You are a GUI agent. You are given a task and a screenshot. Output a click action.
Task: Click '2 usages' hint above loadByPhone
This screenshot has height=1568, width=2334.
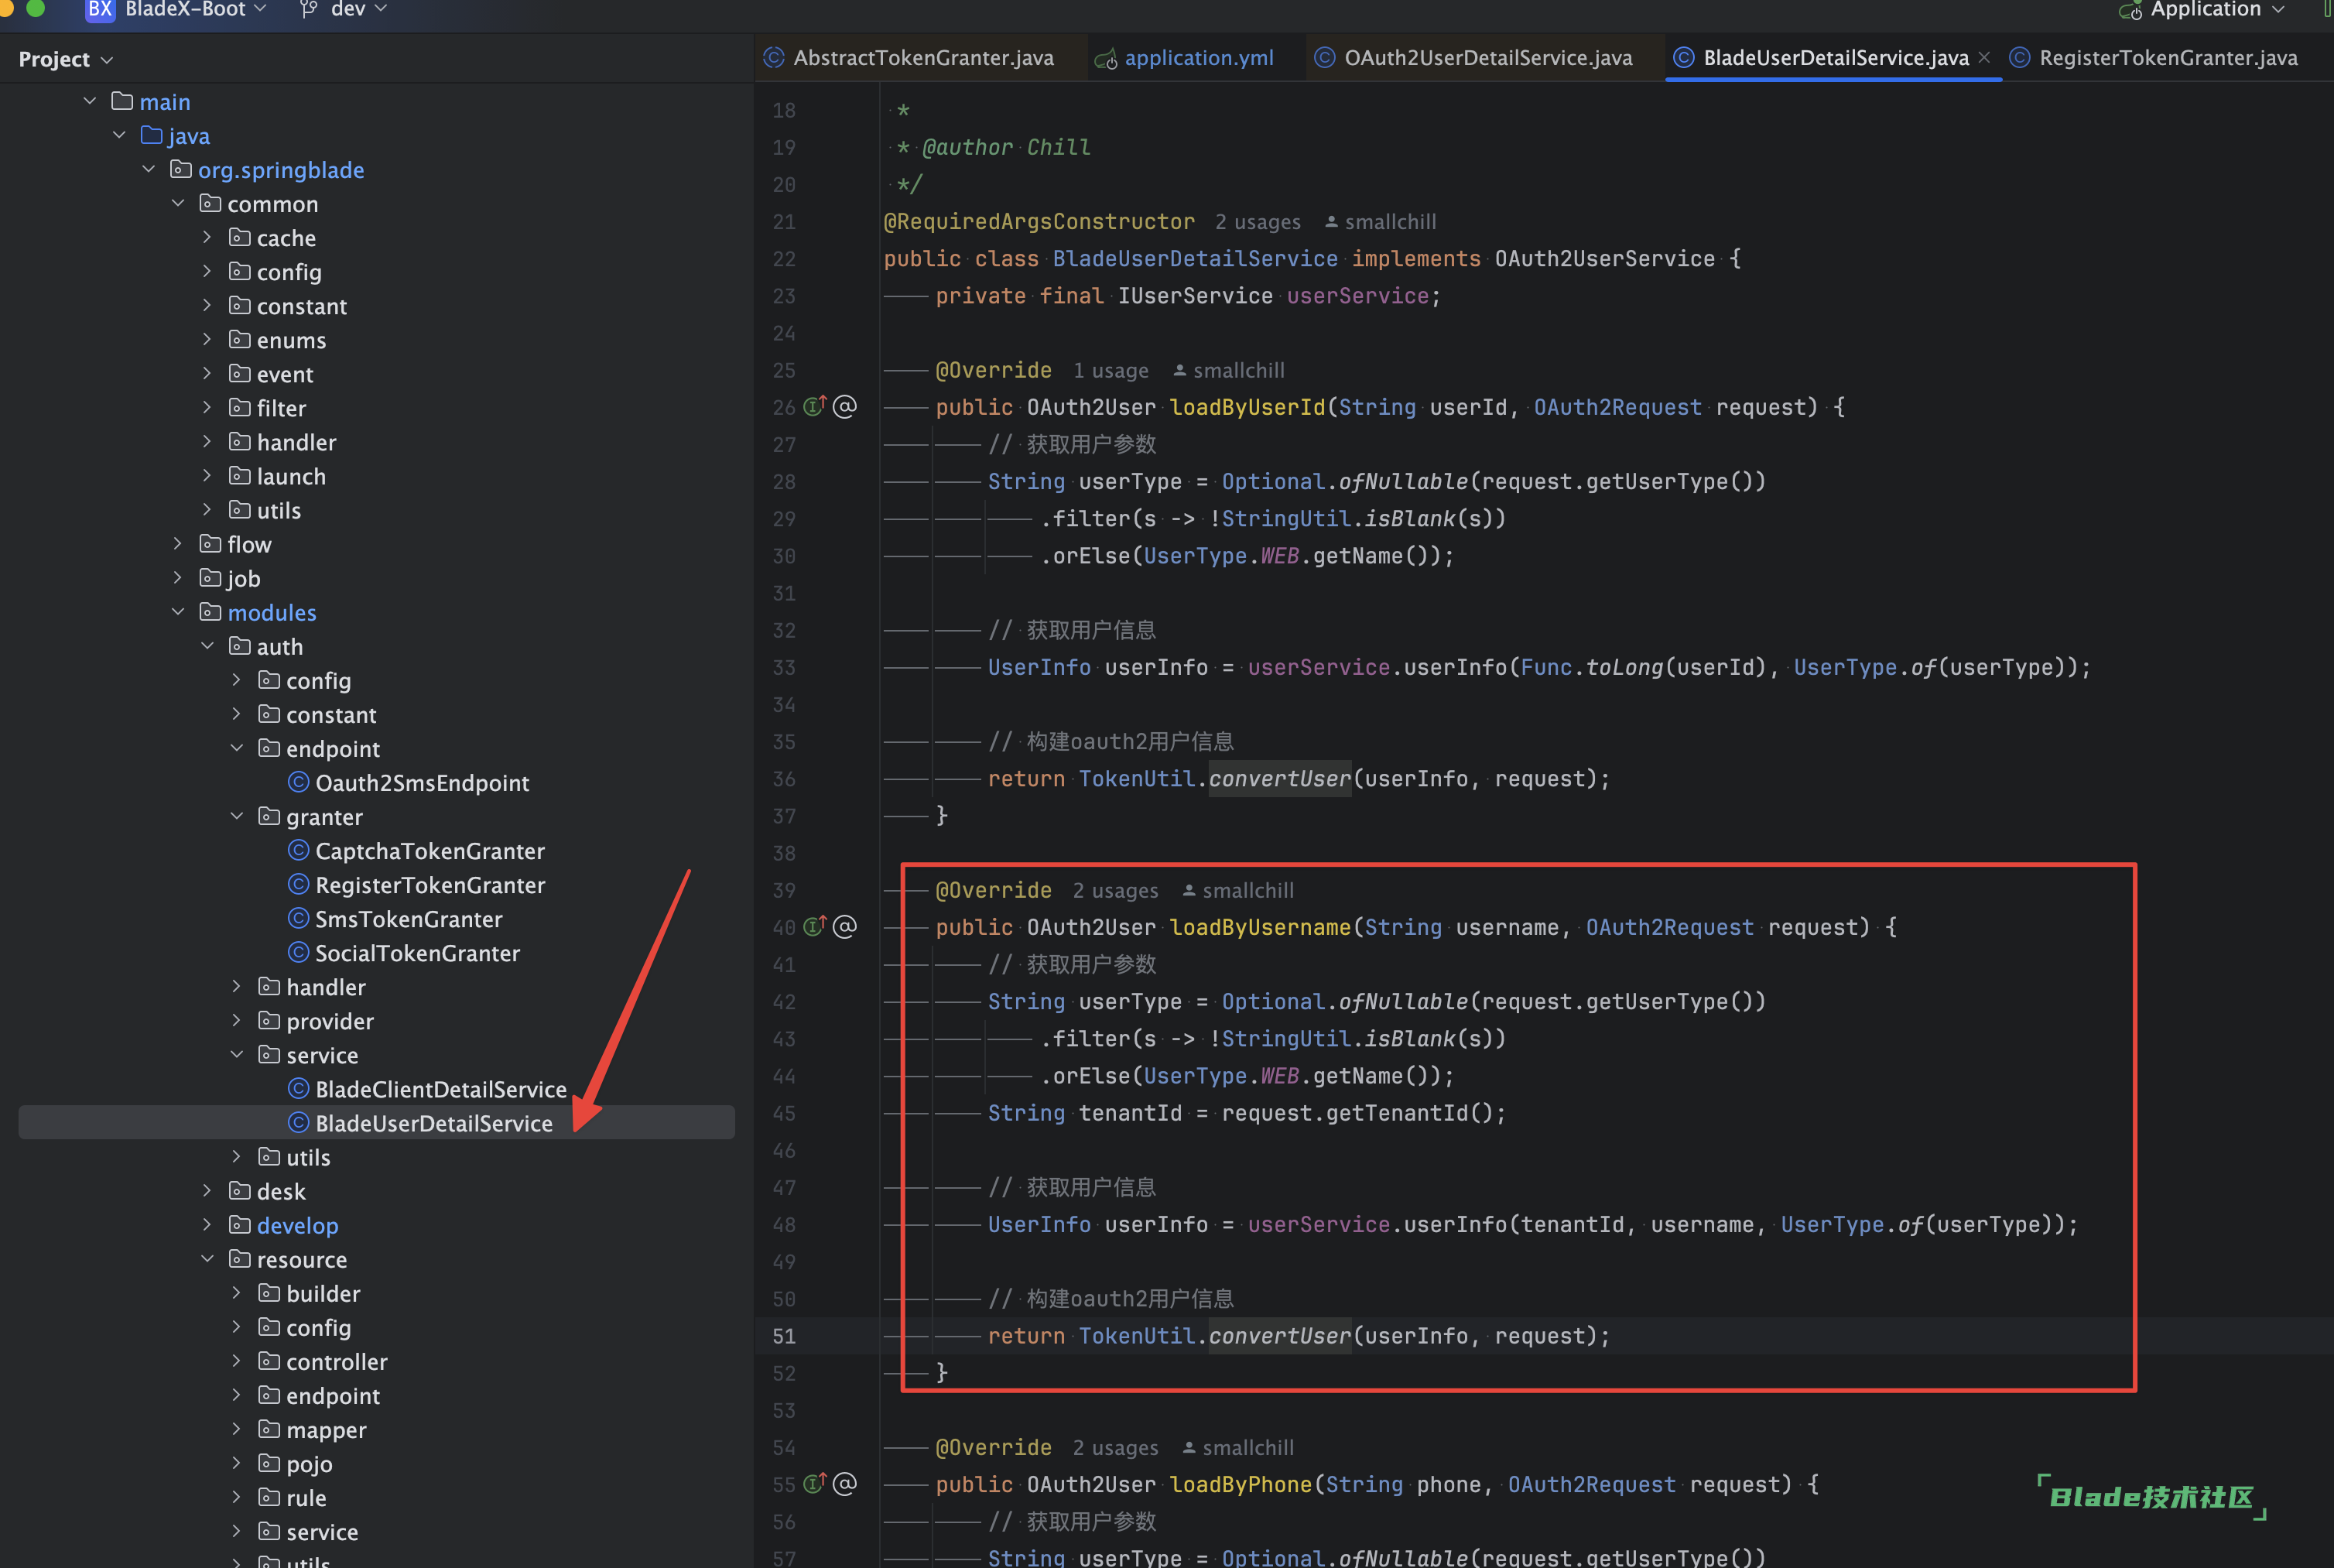pyautogui.click(x=1115, y=1448)
